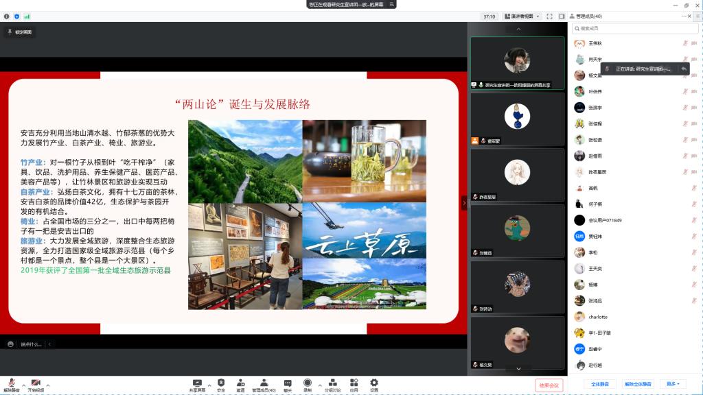This screenshot has height=395, width=703.
Task: Check the green network signal icon
Action: 27,16
